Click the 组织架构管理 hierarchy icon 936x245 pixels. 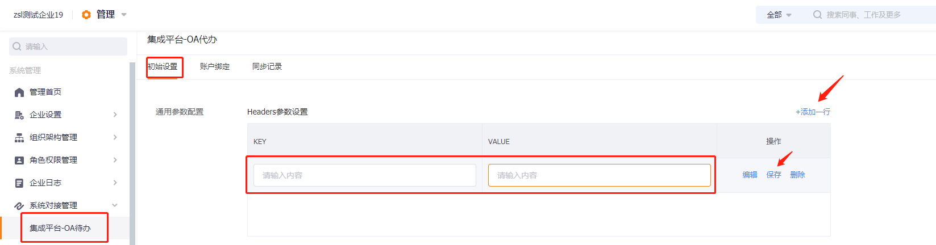tap(19, 138)
